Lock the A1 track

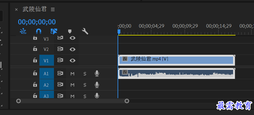point(35,73)
